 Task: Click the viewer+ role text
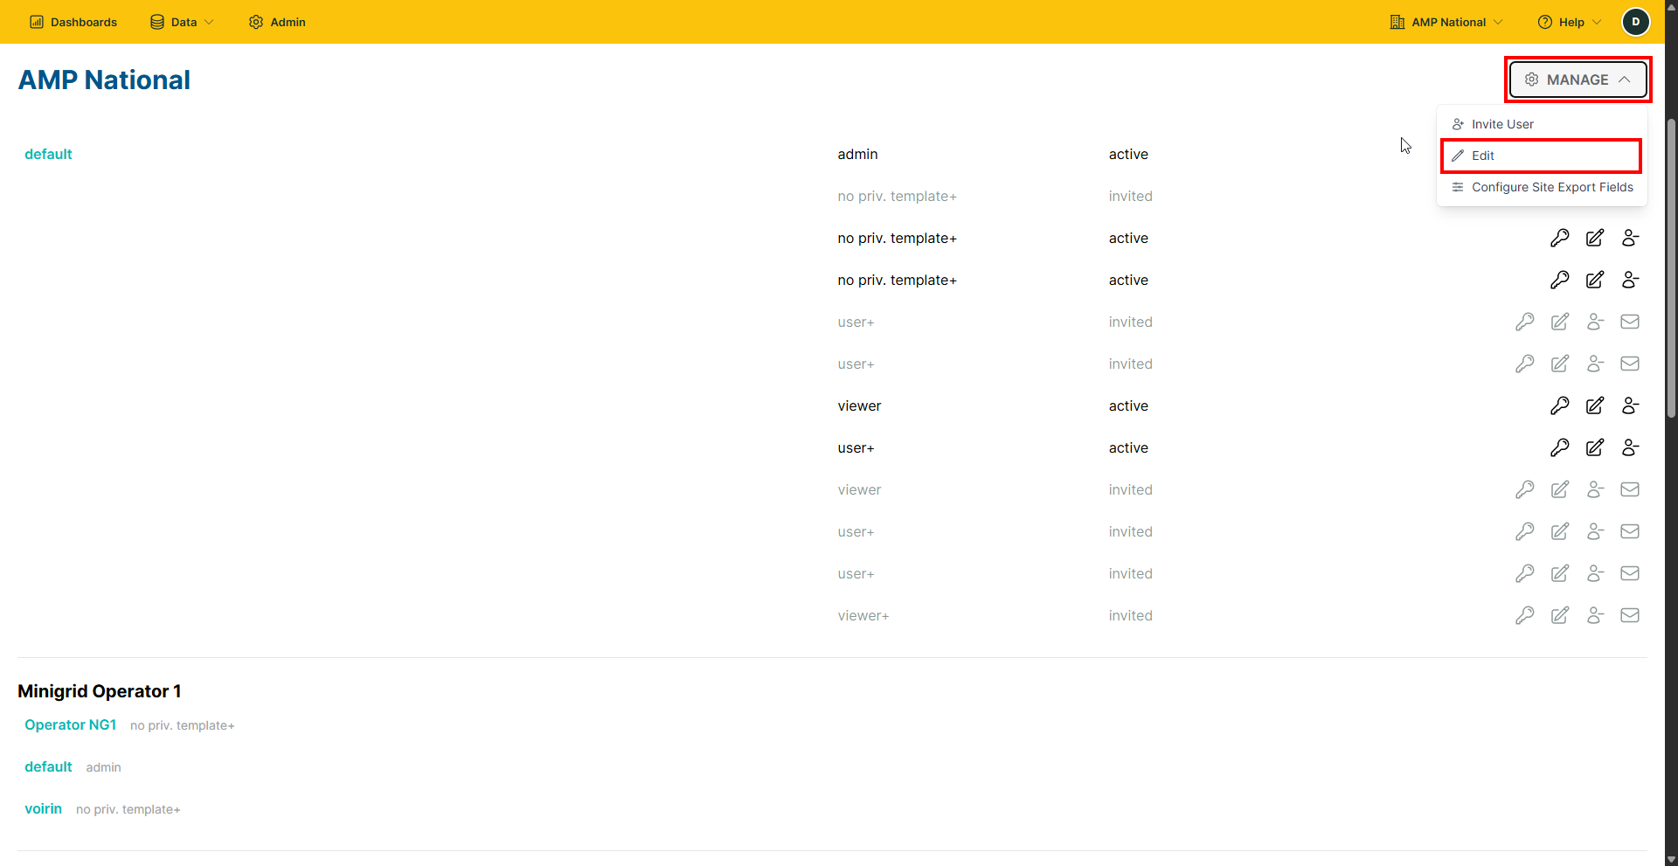tap(863, 615)
